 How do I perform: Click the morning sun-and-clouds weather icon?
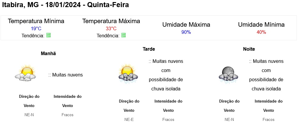pos(25,73)
